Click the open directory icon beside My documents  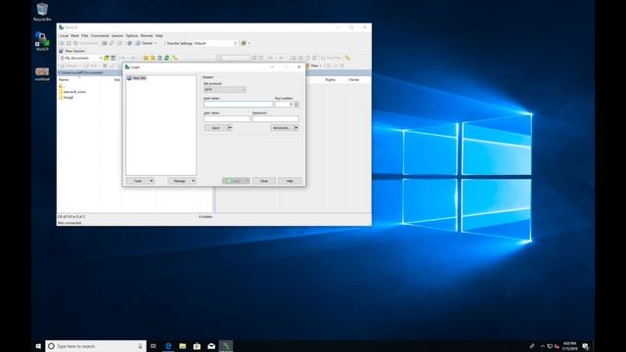pyautogui.click(x=107, y=58)
